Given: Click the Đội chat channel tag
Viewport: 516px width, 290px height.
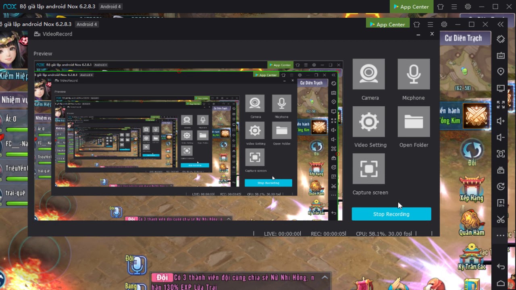Looking at the screenshot, I should pyautogui.click(x=162, y=278).
